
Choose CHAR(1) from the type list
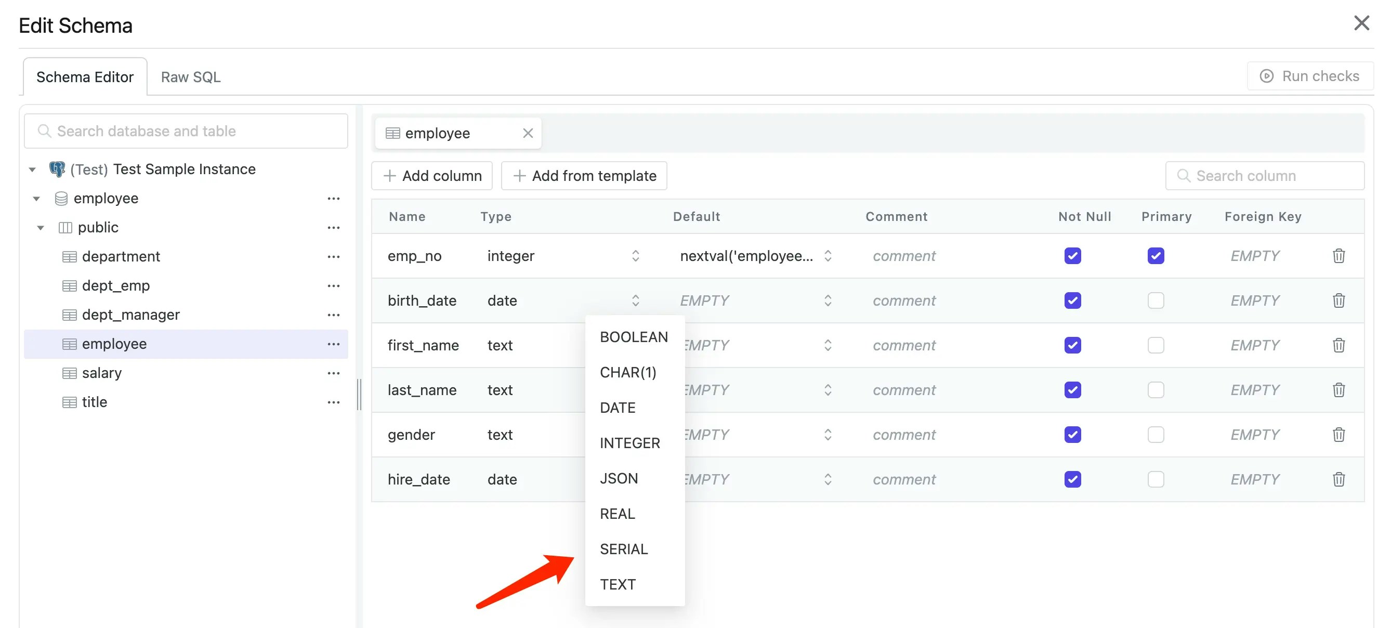tap(634, 373)
